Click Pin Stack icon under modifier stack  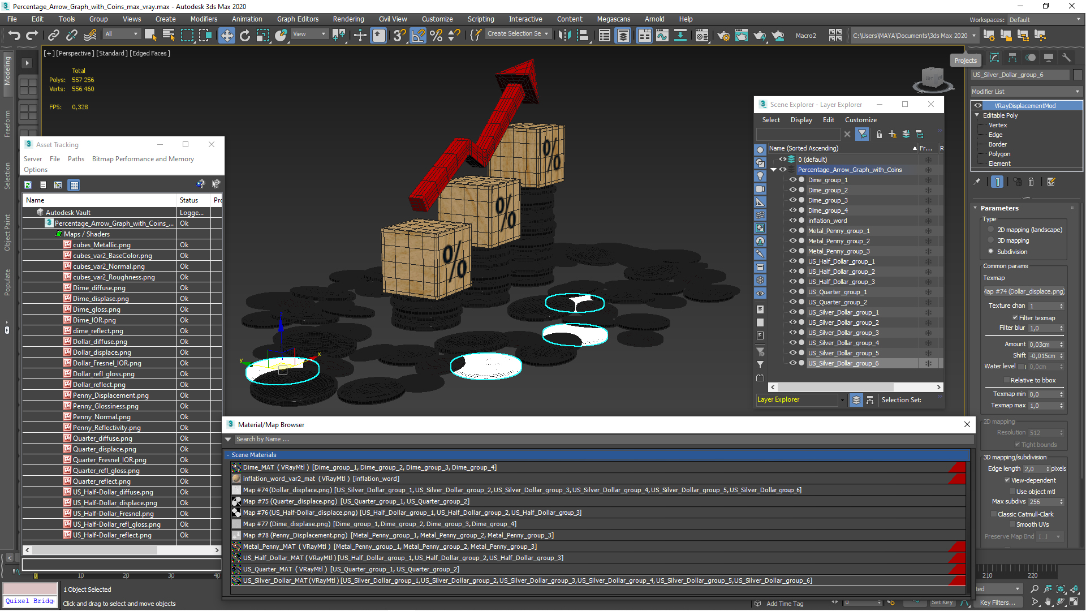(977, 182)
